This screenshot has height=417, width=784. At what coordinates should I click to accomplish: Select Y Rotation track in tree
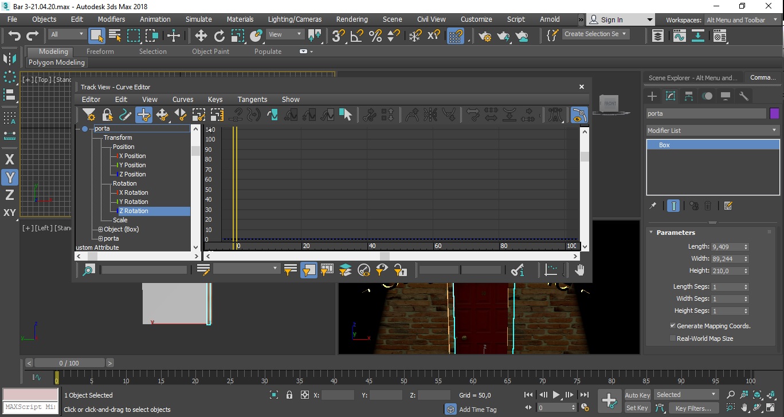click(133, 202)
